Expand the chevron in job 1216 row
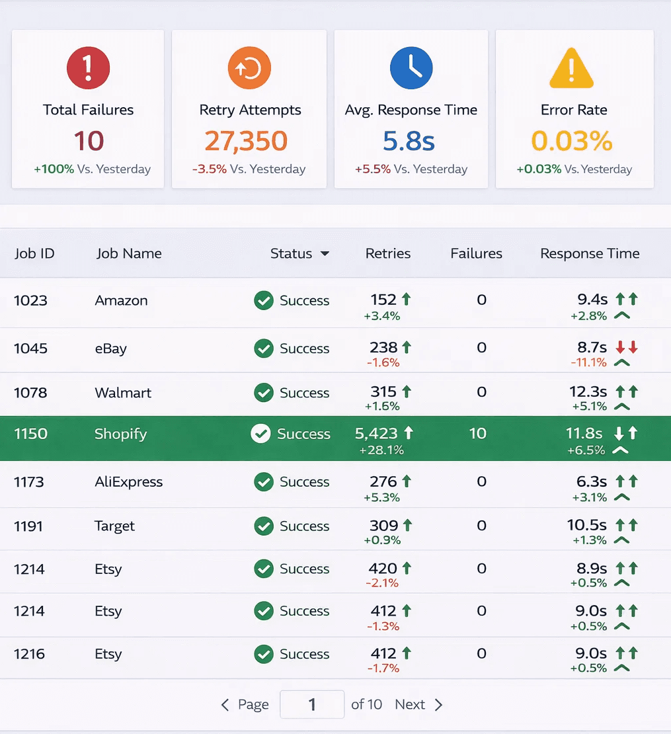This screenshot has height=734, width=671. (x=622, y=668)
